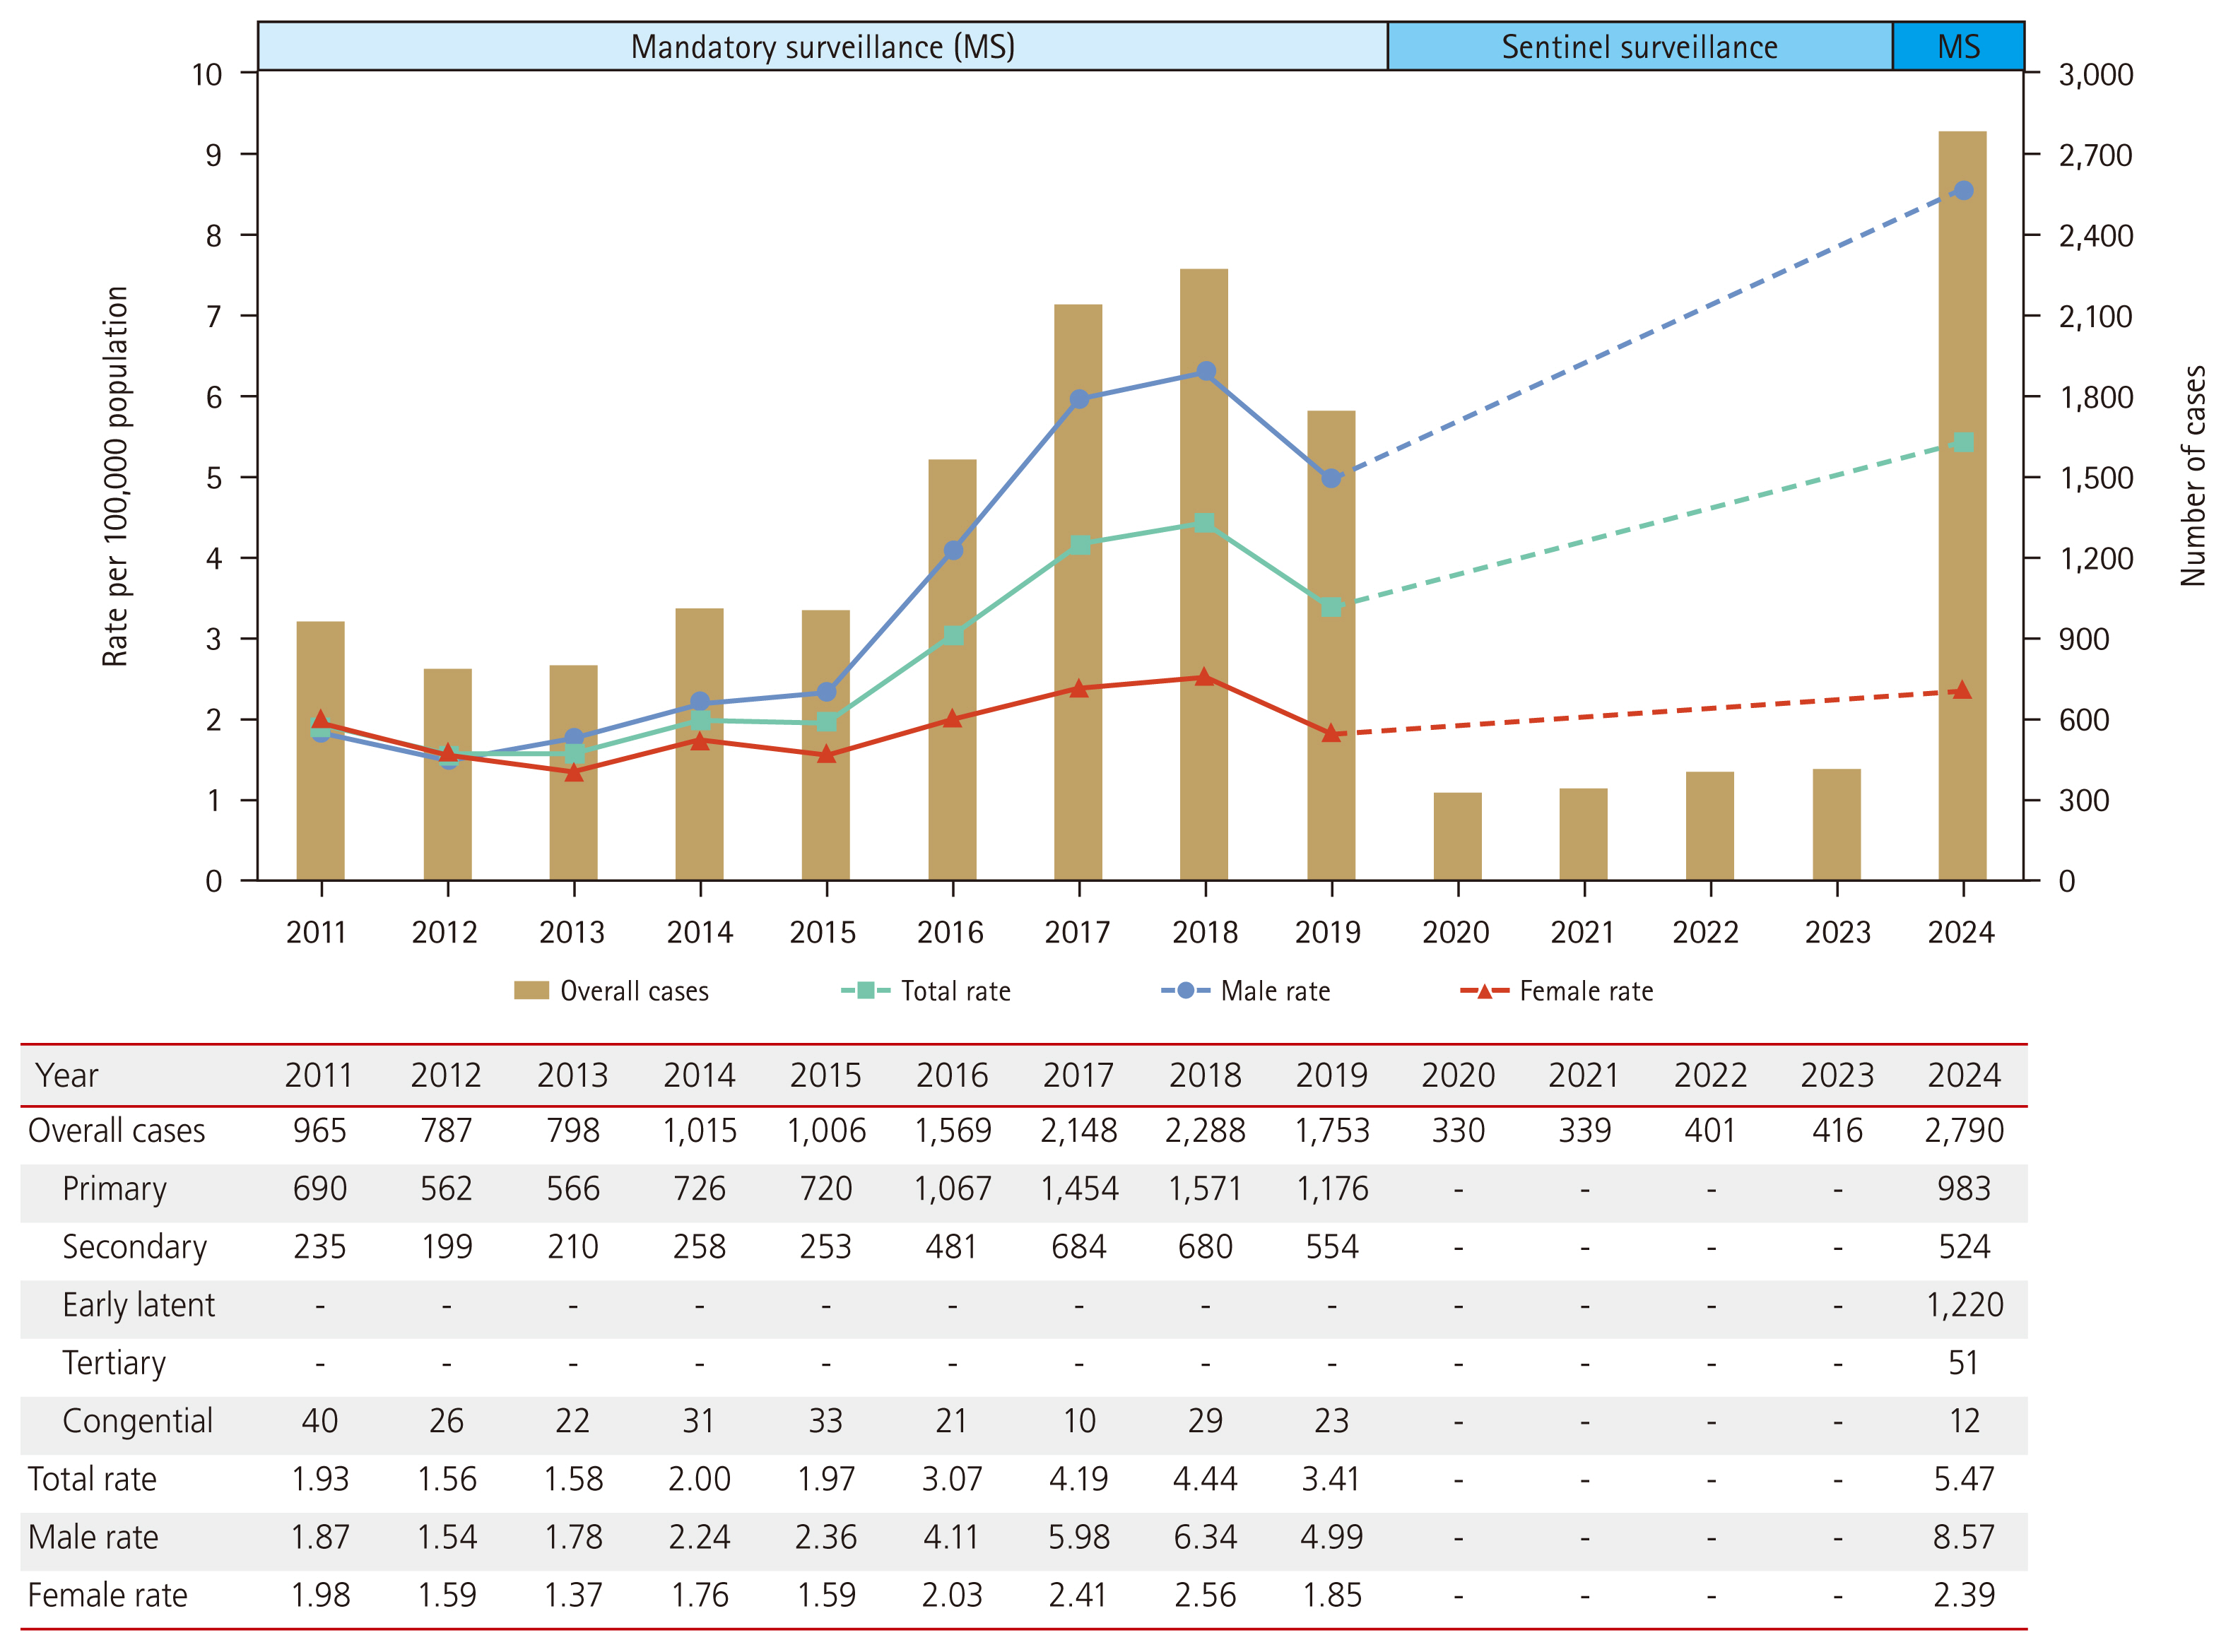Click the tall 2024 overall cases bar
The width and height of the screenshot is (2226, 1652).
coord(1962,560)
